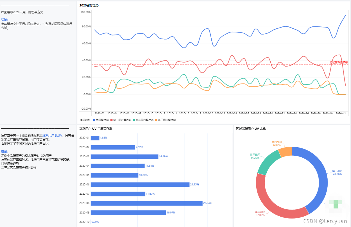Click the red 门槛留存率预警 threshold label
Viewport: 351px width, 227px height.
[339, 62]
